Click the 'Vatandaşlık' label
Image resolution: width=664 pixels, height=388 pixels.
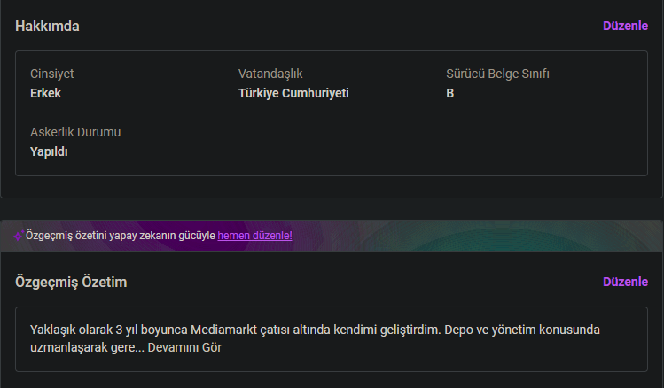pyautogui.click(x=270, y=74)
